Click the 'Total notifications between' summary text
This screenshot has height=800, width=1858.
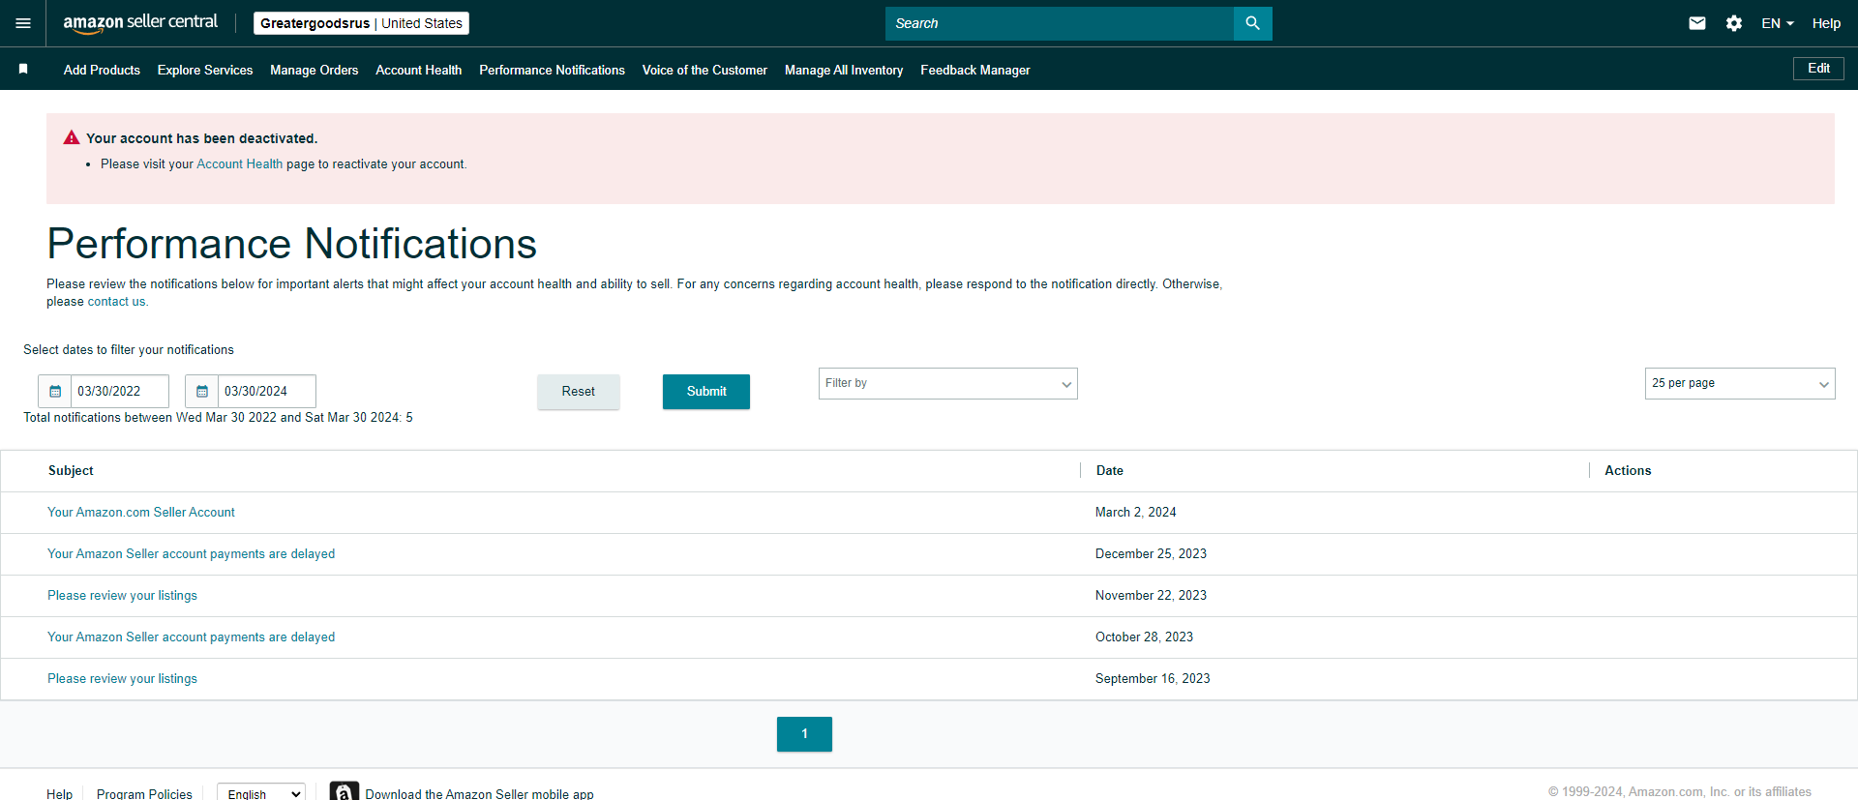218,418
